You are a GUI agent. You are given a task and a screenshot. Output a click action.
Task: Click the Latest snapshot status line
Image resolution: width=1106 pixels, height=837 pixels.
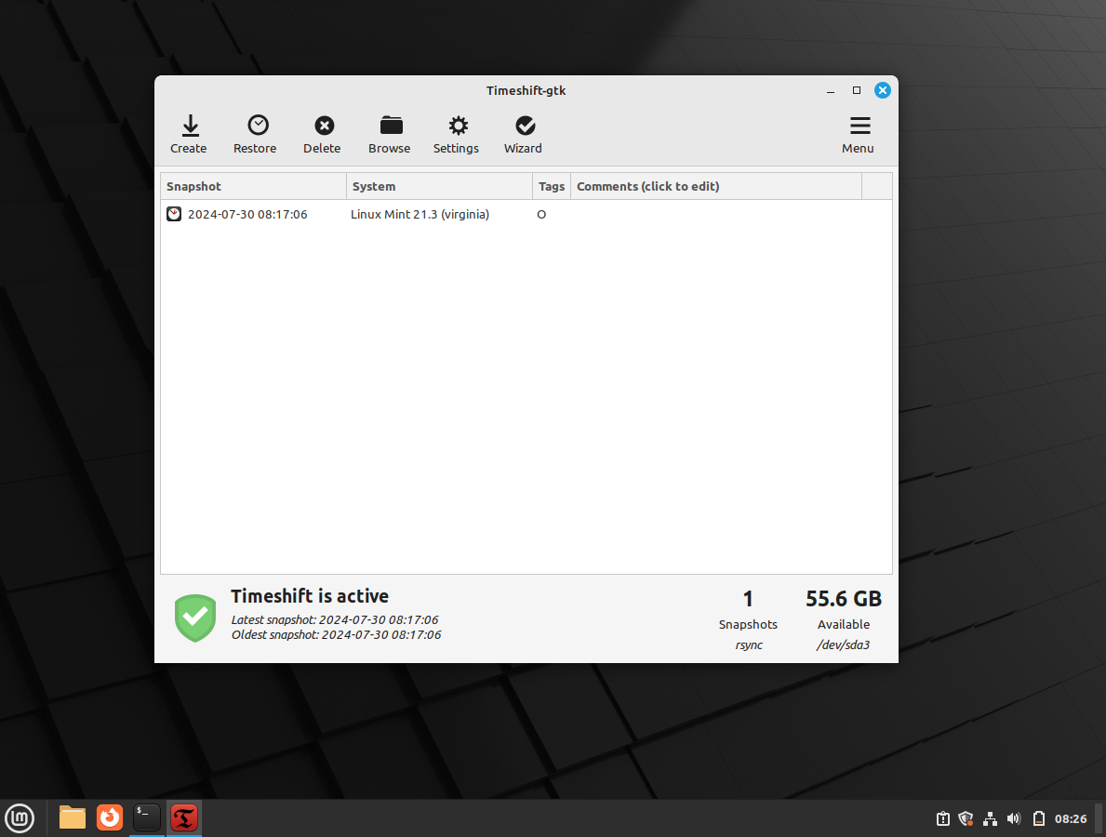[x=335, y=619]
